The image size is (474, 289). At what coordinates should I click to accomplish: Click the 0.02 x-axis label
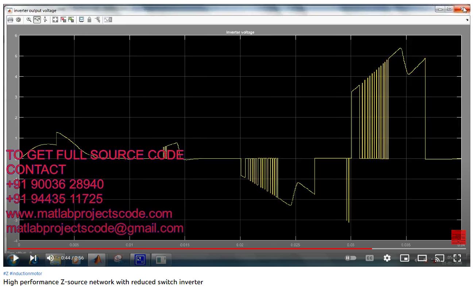click(240, 245)
